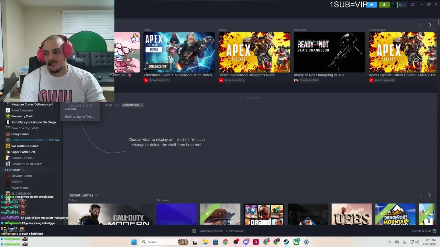This screenshot has width=440, height=247.
Task: Click Add shelf button
Action: [x=250, y=98]
